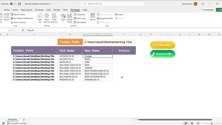The height and width of the screenshot is (125, 222).
Task: Open the Macros dialog icon
Action: (7, 17)
